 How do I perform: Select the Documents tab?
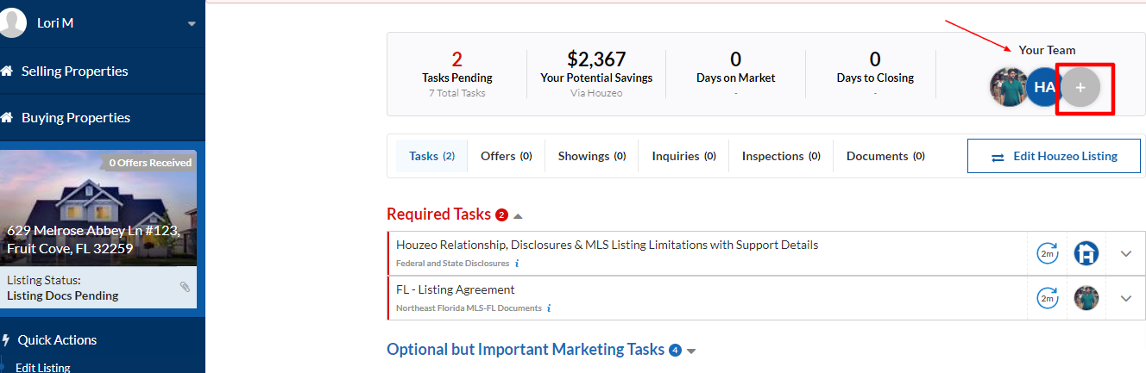pyautogui.click(x=885, y=156)
